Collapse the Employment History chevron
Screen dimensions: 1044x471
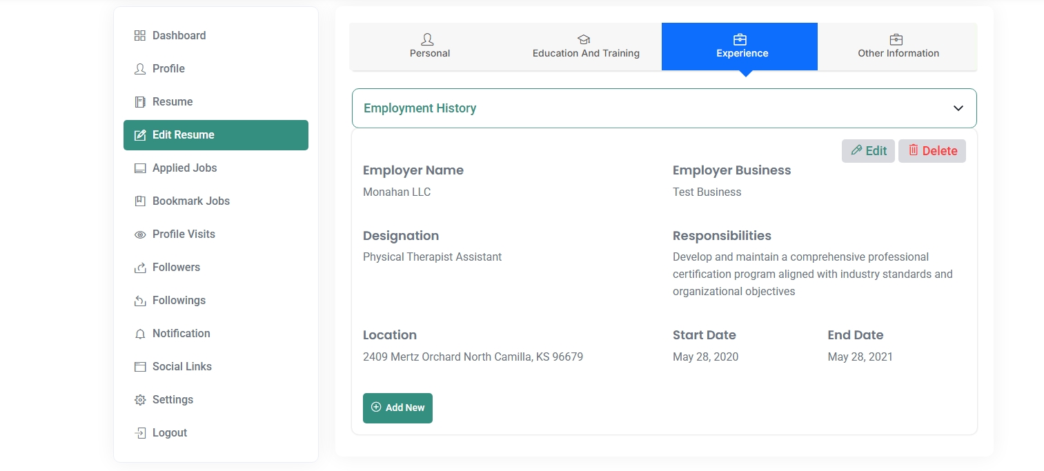click(958, 108)
